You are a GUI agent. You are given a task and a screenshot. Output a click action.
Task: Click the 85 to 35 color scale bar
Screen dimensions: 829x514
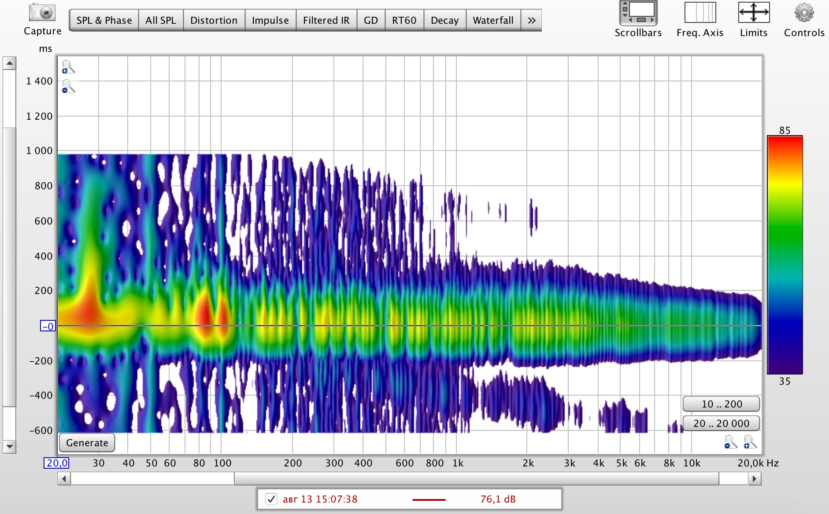tap(785, 255)
